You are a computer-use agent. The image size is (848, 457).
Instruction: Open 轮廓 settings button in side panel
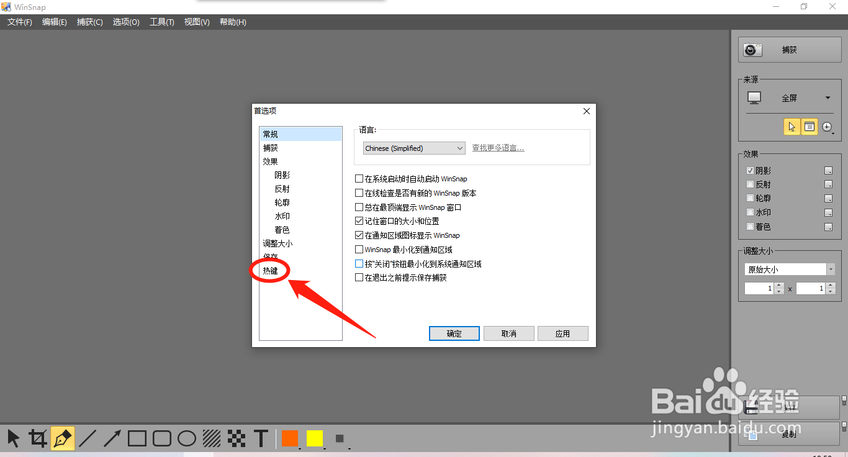(x=828, y=199)
